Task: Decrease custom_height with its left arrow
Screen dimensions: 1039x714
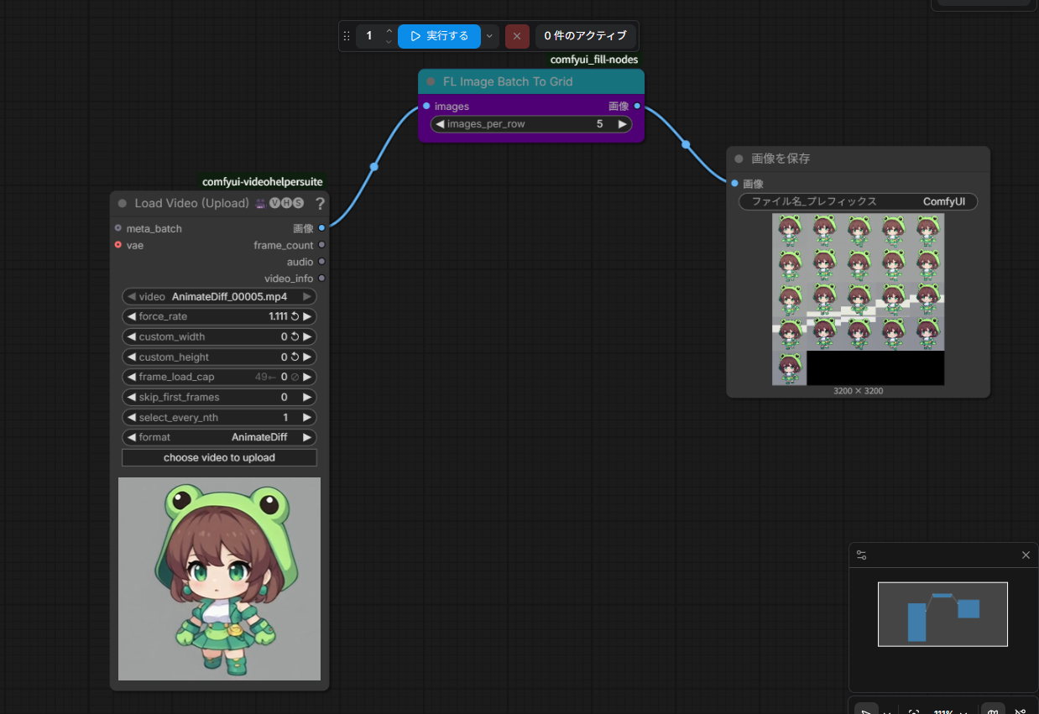Action: 131,357
